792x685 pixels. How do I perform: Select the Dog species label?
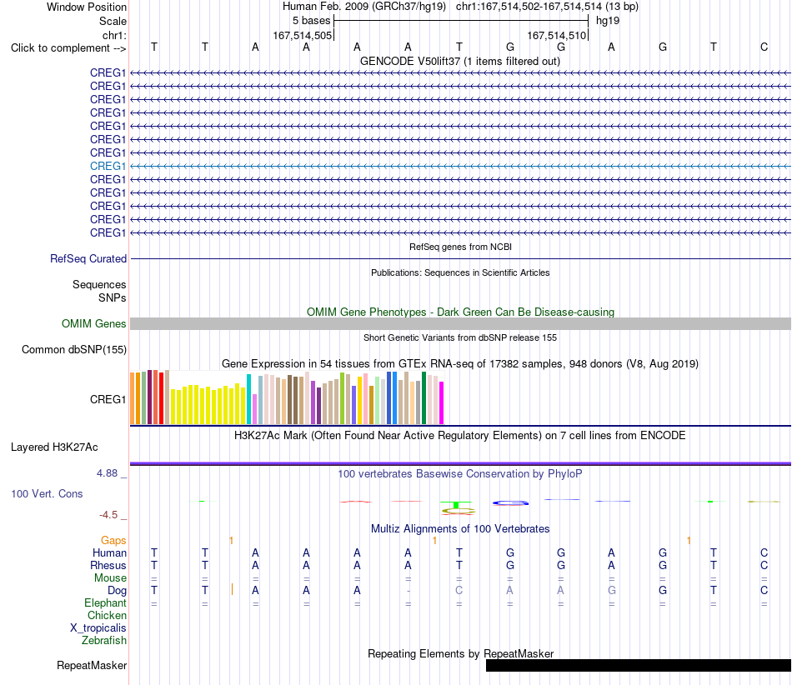[117, 590]
